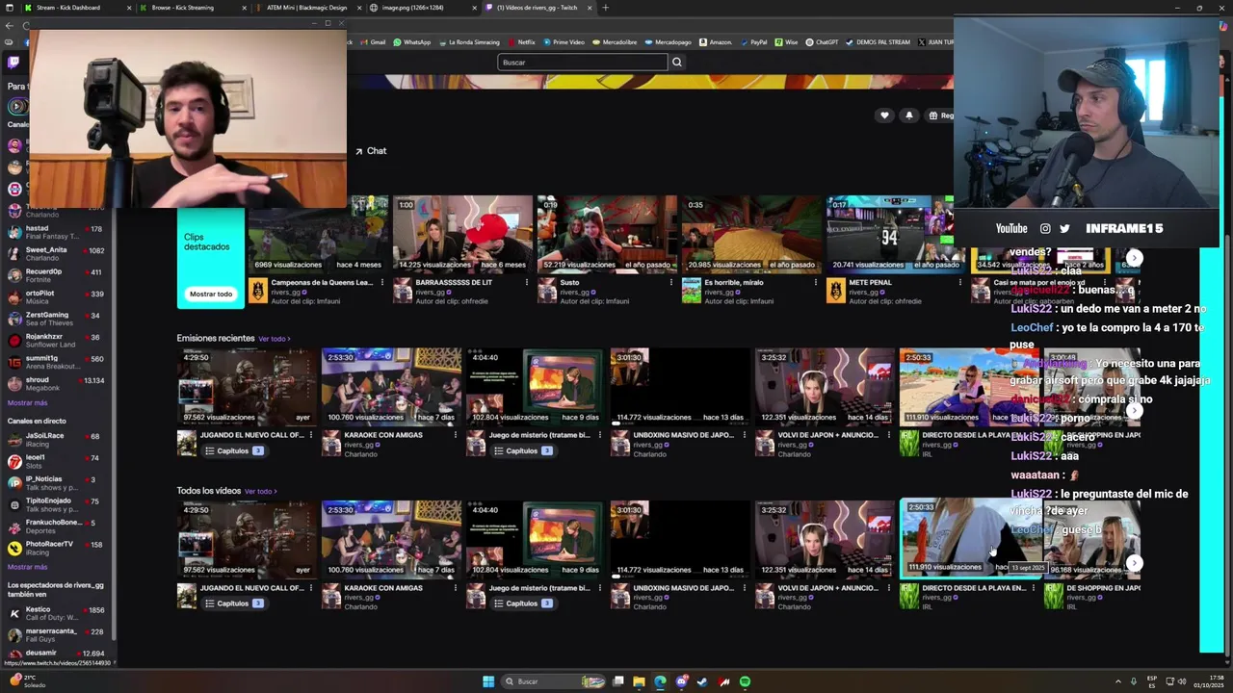Viewport: 1233px width, 693px height.
Task: Switch to ATEM Mini Blackmagic Design tab
Action: click(x=306, y=8)
